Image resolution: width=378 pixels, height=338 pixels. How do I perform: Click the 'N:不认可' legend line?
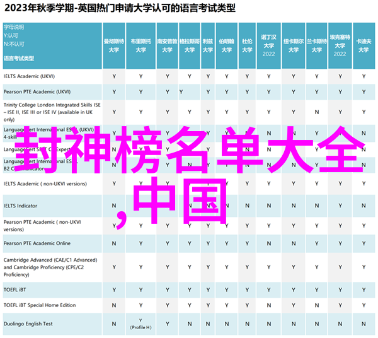tap(14, 44)
